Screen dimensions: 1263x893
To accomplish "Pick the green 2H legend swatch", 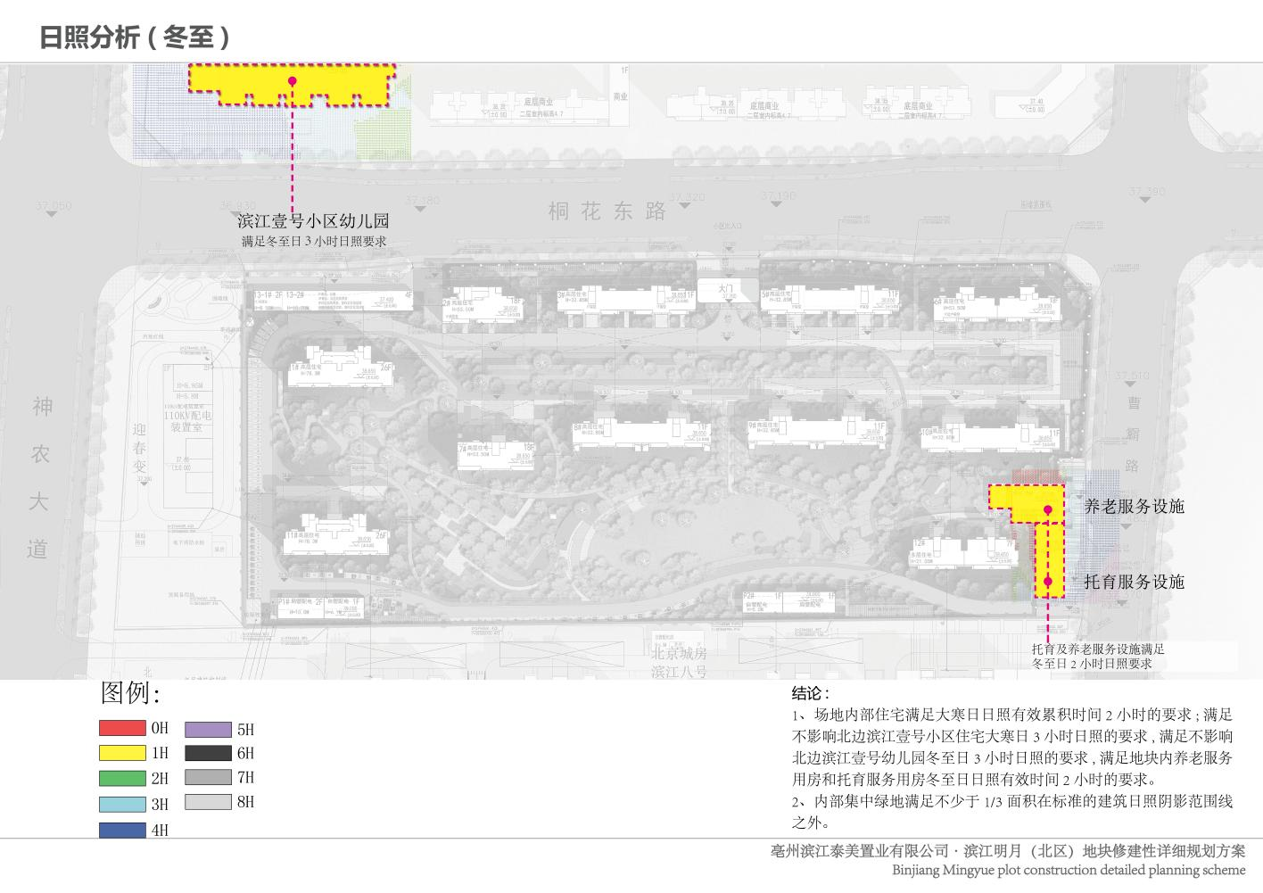I will [122, 778].
